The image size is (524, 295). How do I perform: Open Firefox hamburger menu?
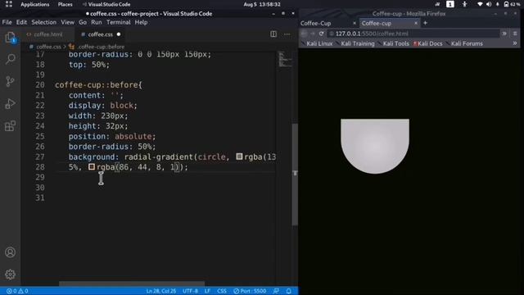click(x=515, y=34)
